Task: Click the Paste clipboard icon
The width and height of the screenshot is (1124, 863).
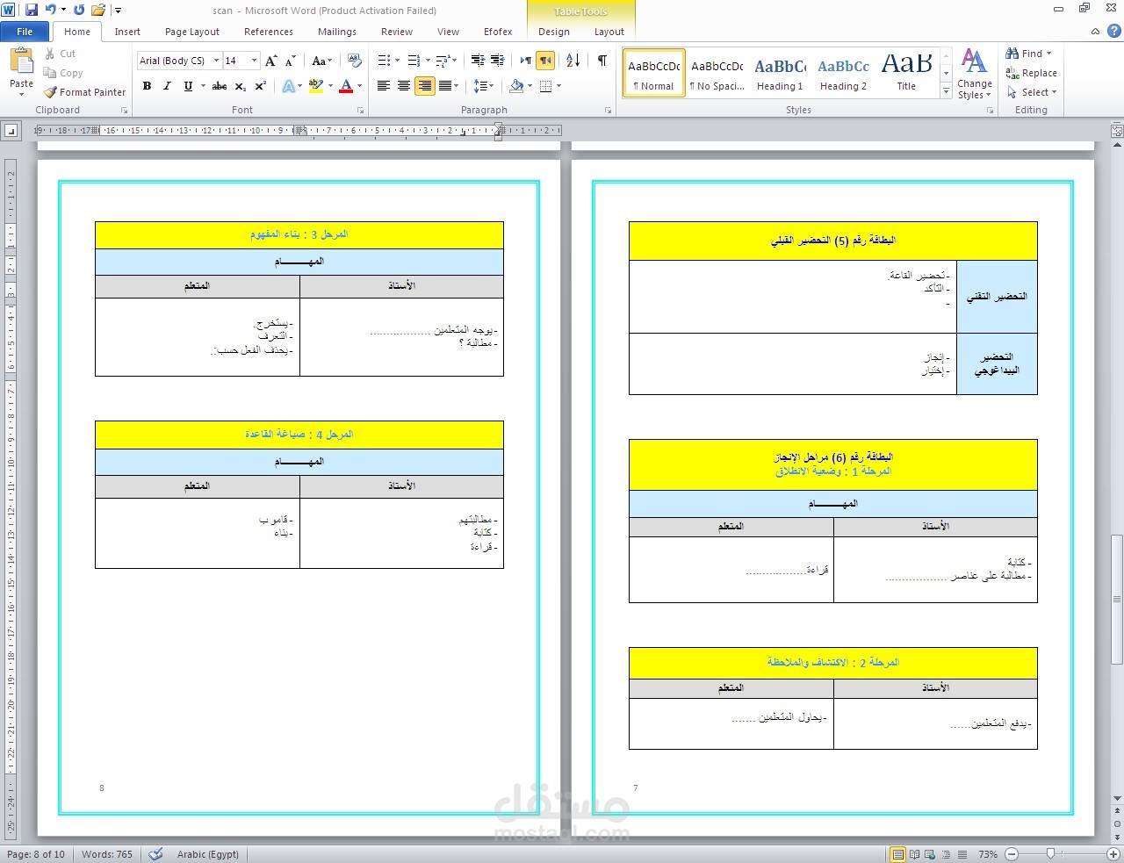Action: coord(21,61)
